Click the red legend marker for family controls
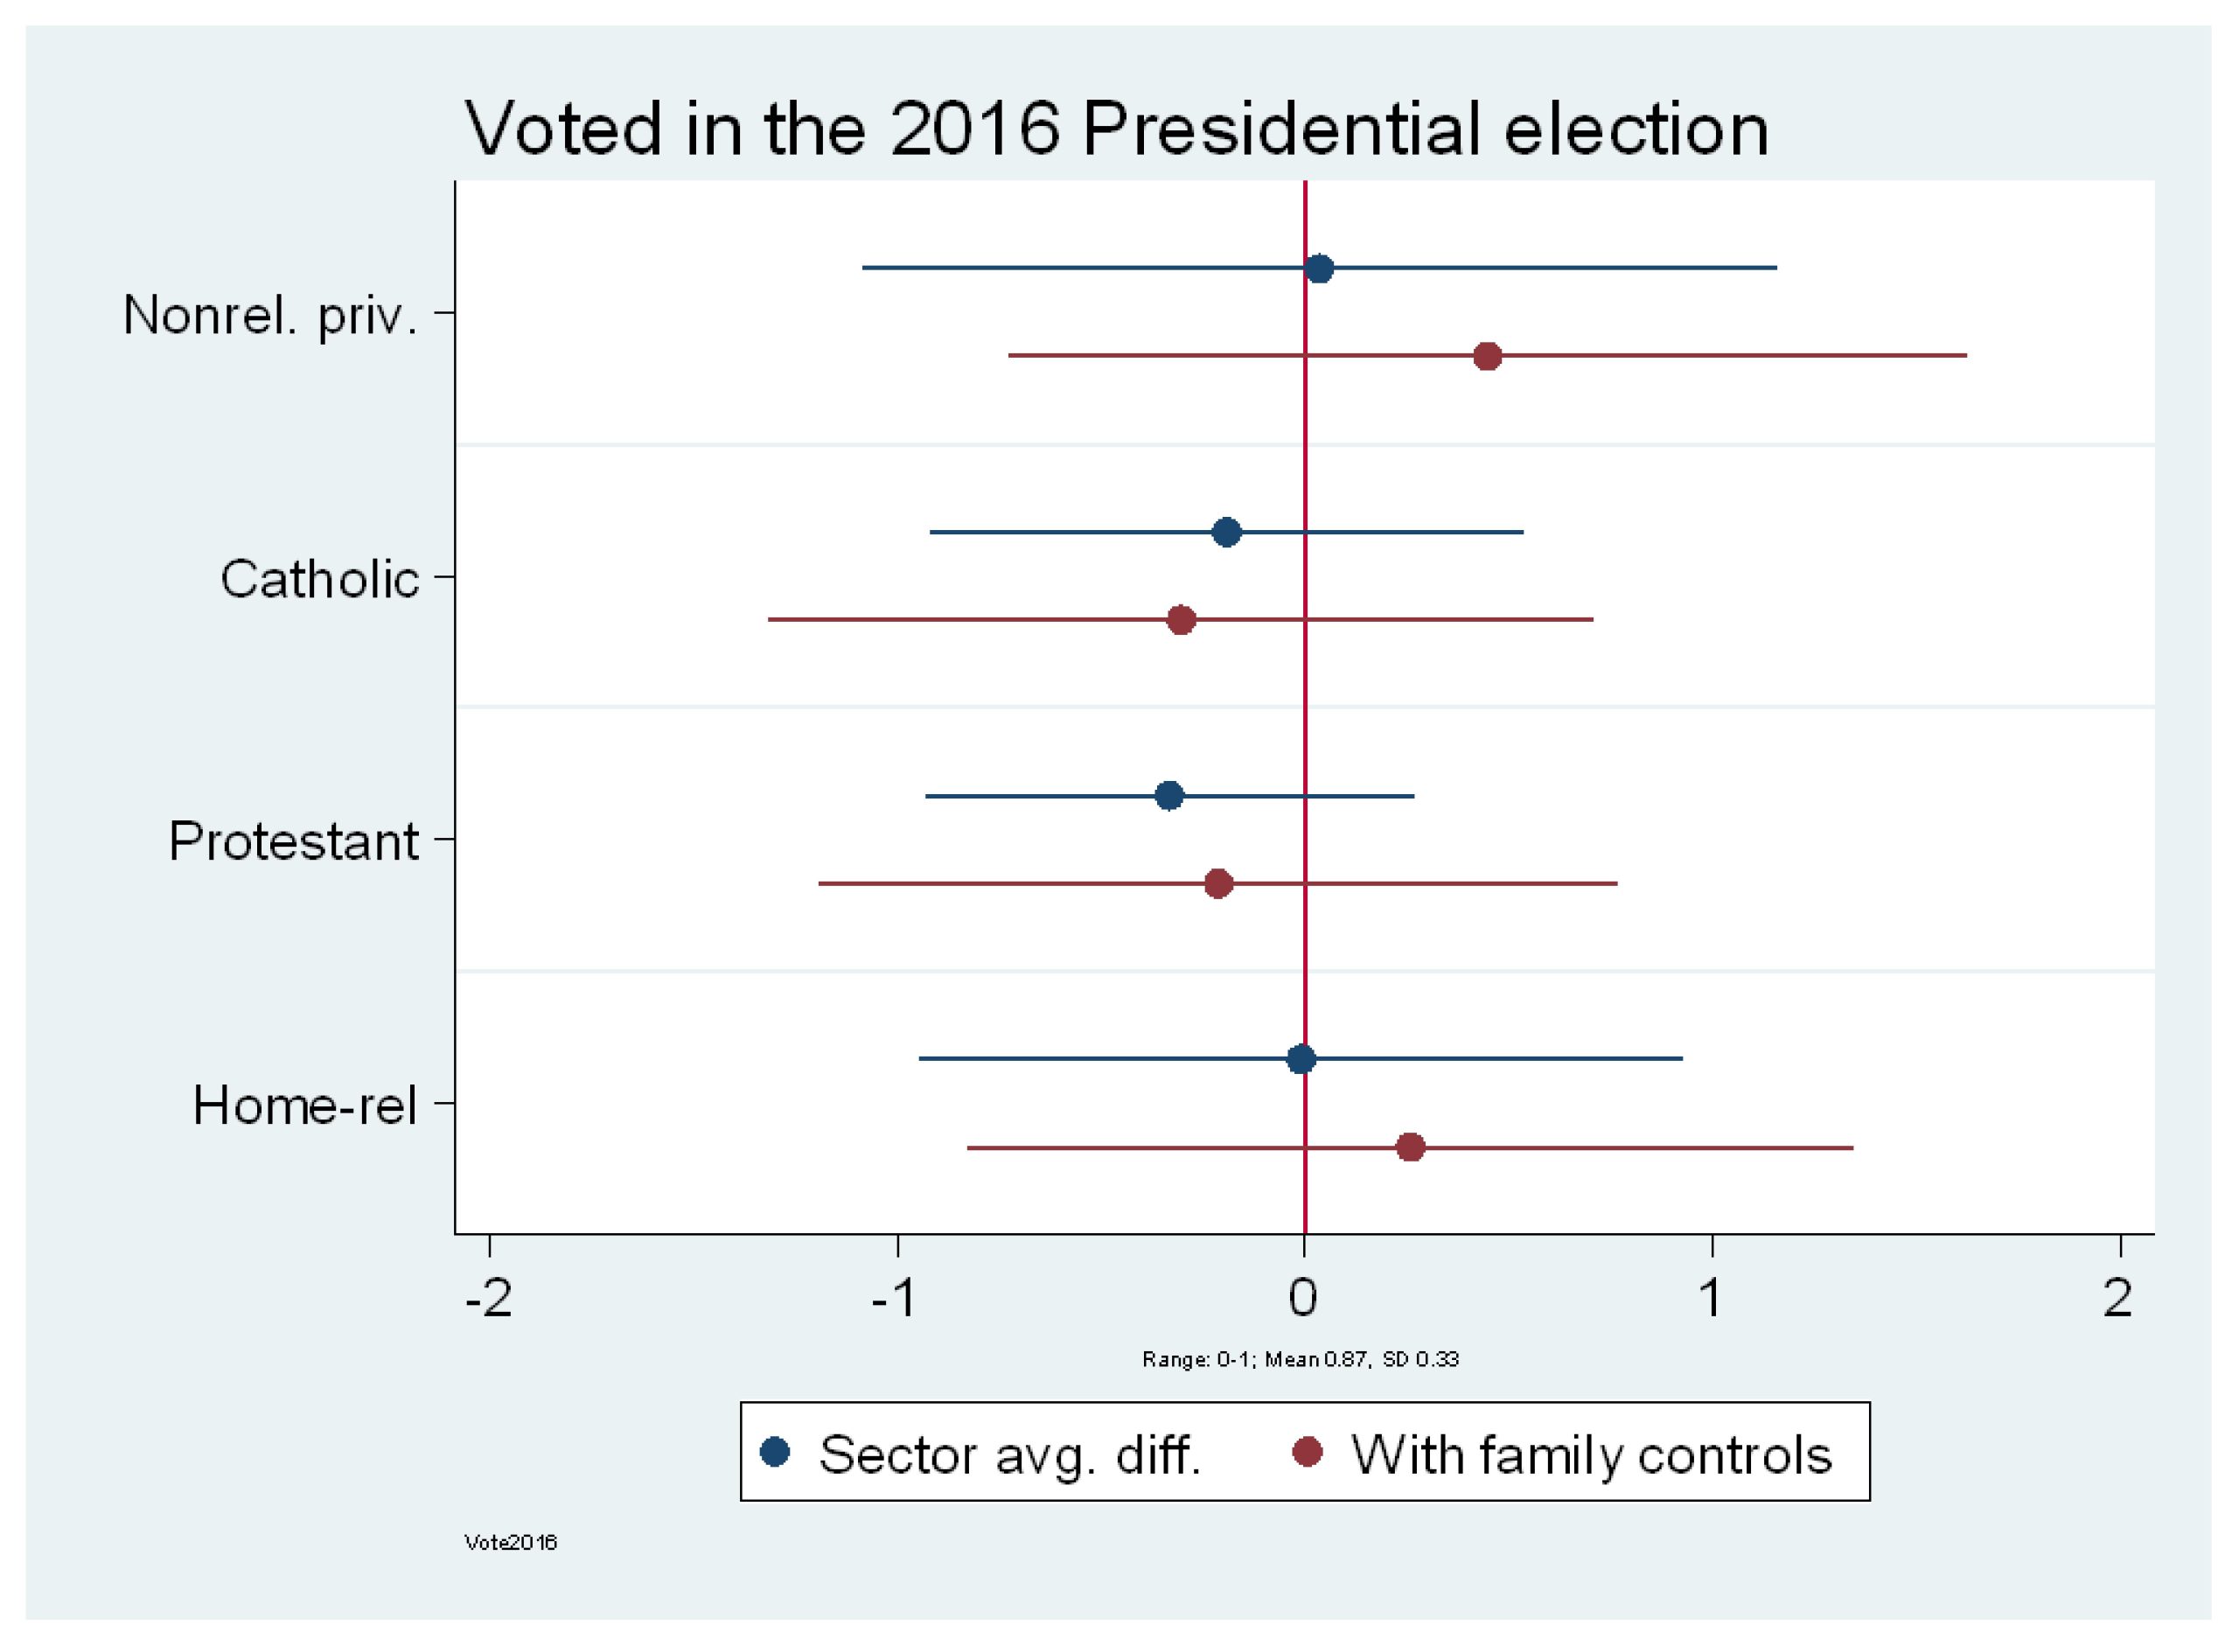This screenshot has height=1646, width=2239. [x=1307, y=1452]
